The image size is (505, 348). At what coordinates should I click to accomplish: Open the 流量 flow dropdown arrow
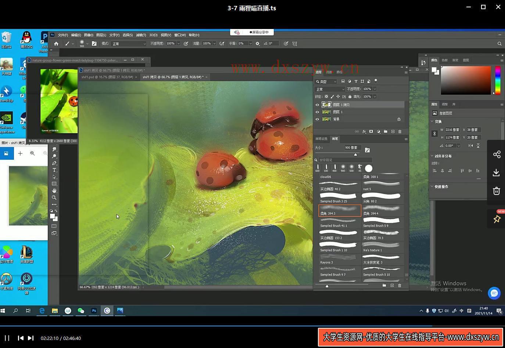pyautogui.click(x=214, y=43)
